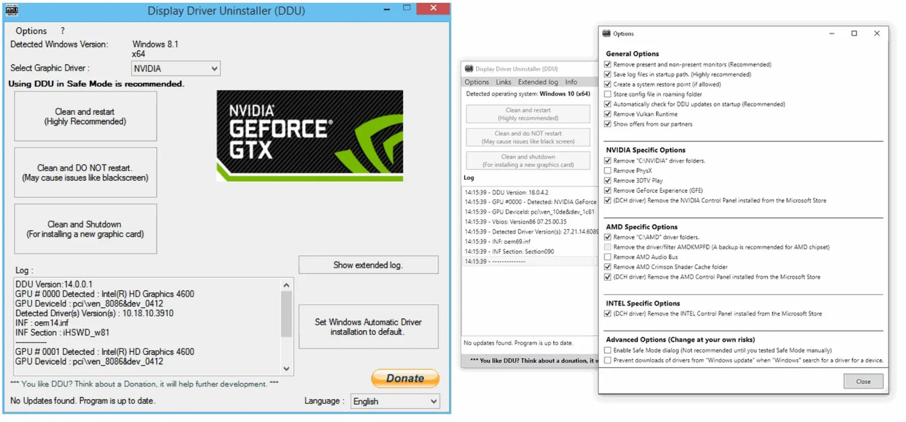Viewport: 906px width, 422px height.
Task: Click the 'Show extended log' button
Action: point(368,264)
